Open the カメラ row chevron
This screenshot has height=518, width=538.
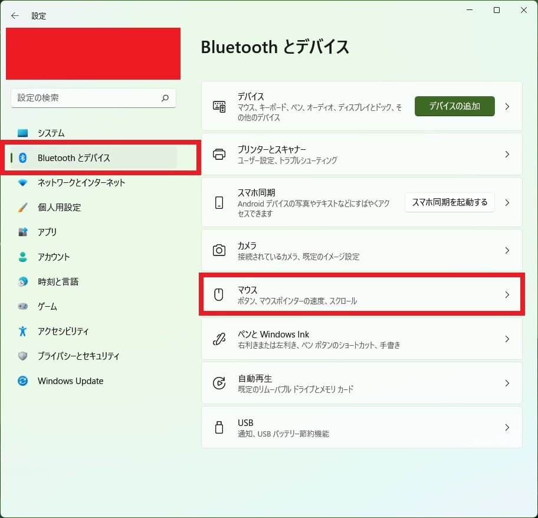(507, 250)
